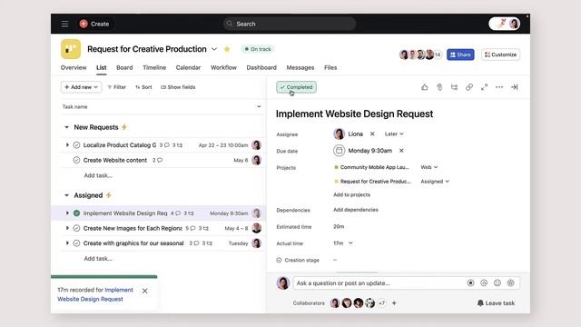Switch to the Overview tab
Screen dimensions: 581x327
74,67
